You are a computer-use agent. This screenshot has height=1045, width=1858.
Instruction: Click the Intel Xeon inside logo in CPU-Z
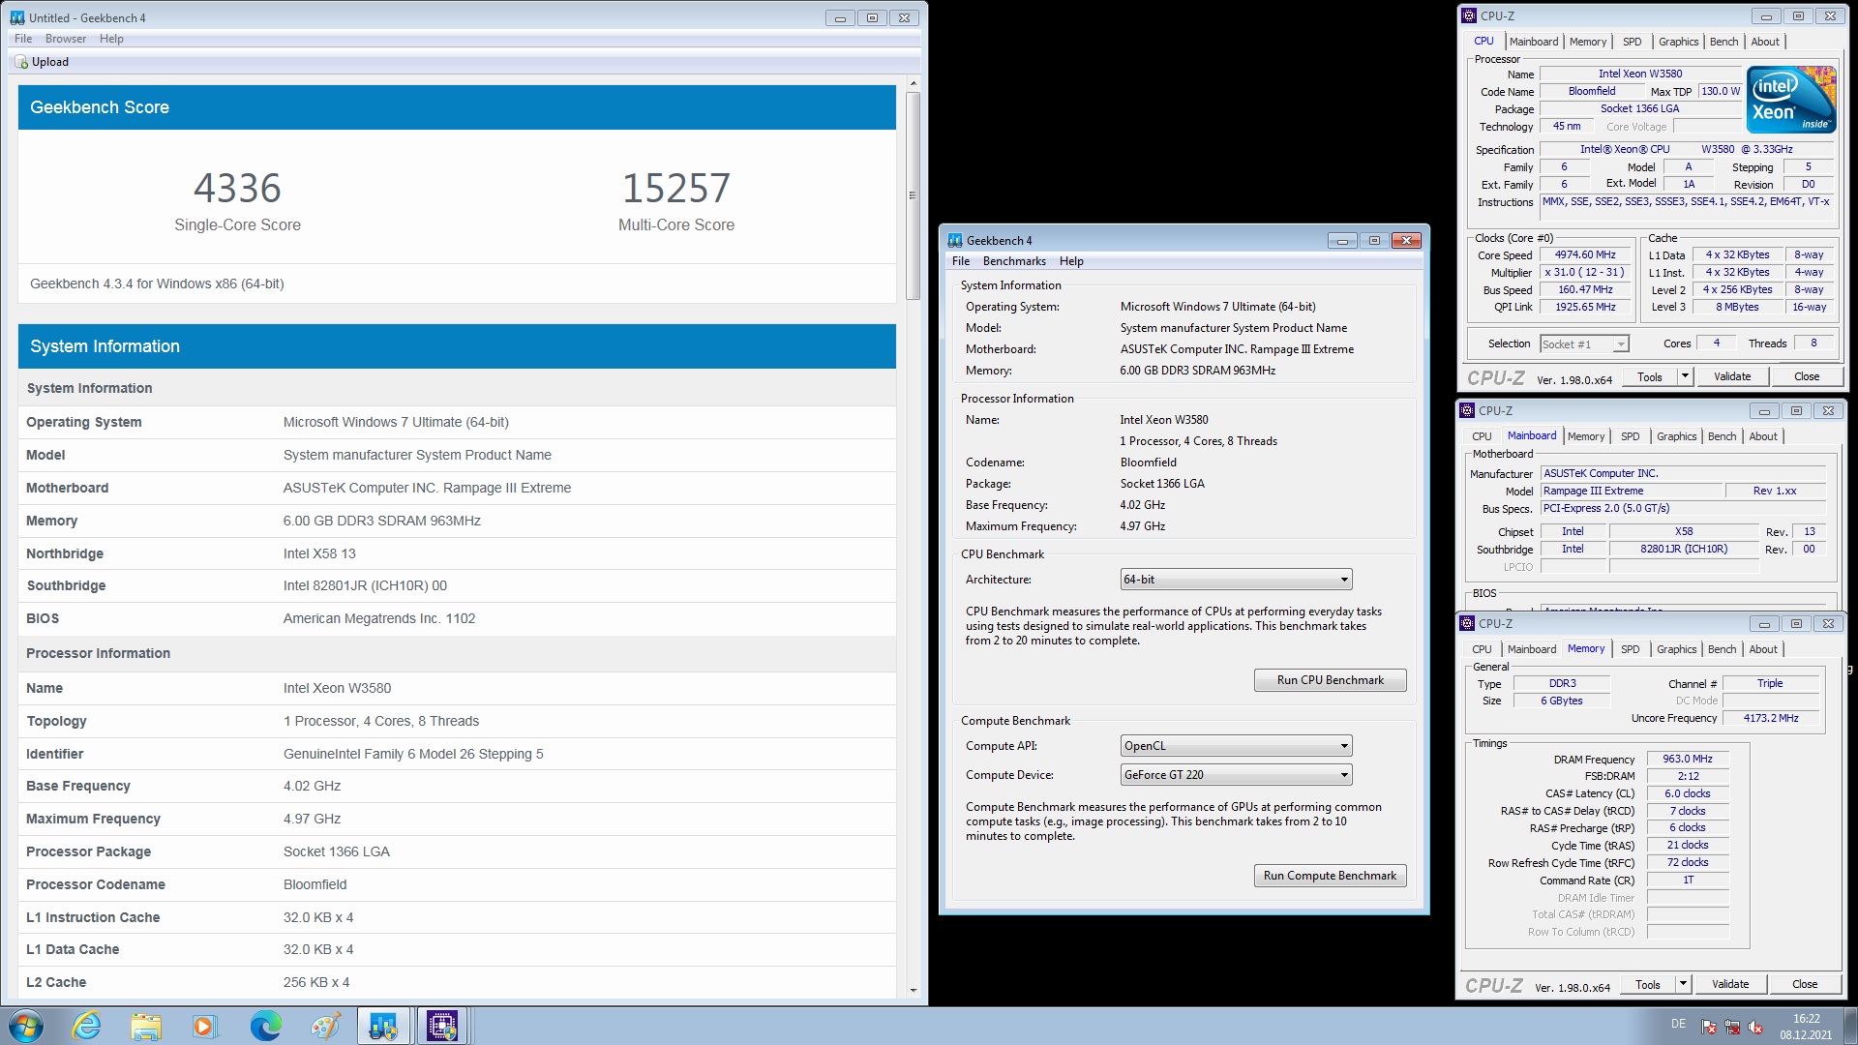(1791, 100)
